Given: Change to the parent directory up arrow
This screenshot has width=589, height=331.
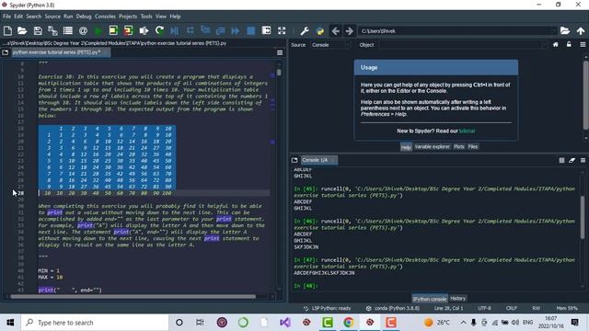Looking at the screenshot, I should 581,30.
